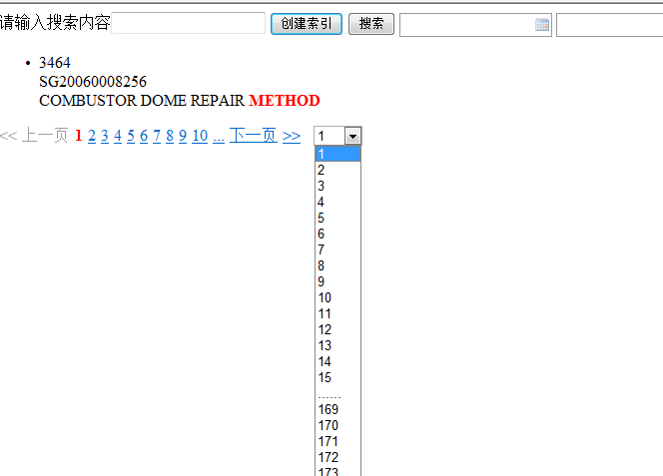Screen dimensions: 663x476
Task: Select option 11 in page dropdown list
Action: pyautogui.click(x=337, y=313)
